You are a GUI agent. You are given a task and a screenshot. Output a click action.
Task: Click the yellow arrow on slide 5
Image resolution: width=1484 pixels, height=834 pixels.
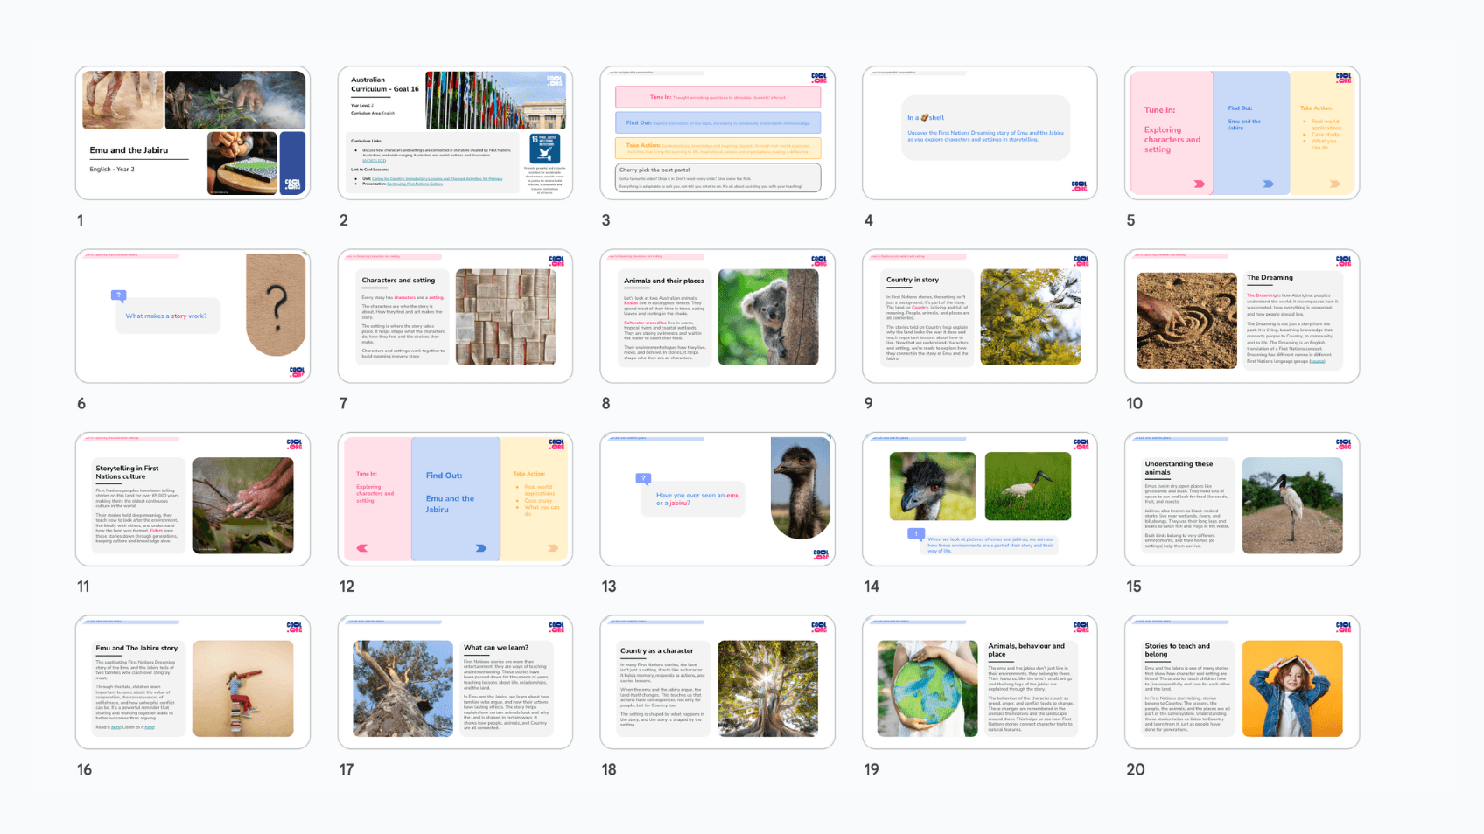pyautogui.click(x=1334, y=184)
